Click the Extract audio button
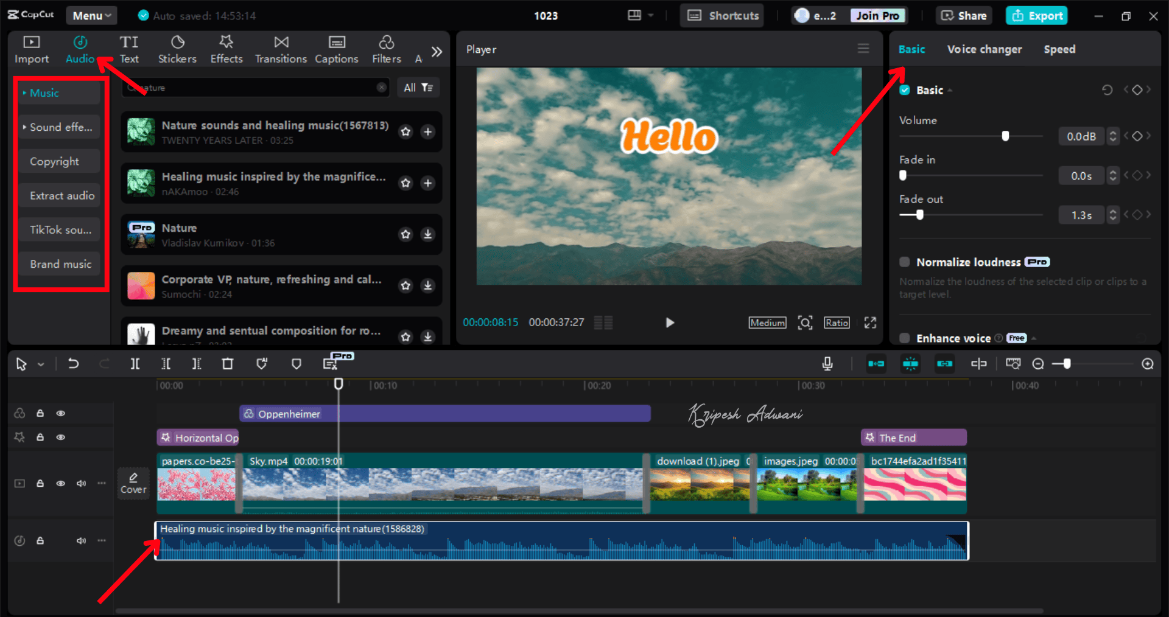This screenshot has height=617, width=1169. [x=62, y=196]
